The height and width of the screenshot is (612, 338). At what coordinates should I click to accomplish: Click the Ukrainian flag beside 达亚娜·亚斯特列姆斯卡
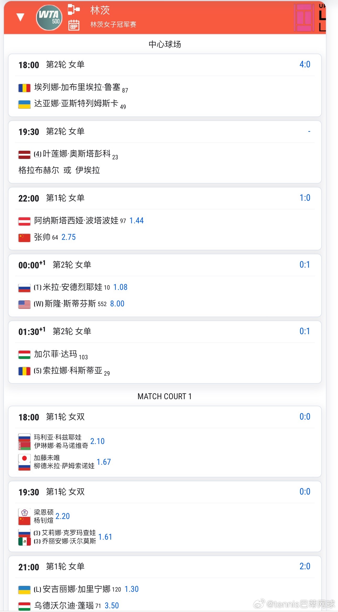(24, 104)
